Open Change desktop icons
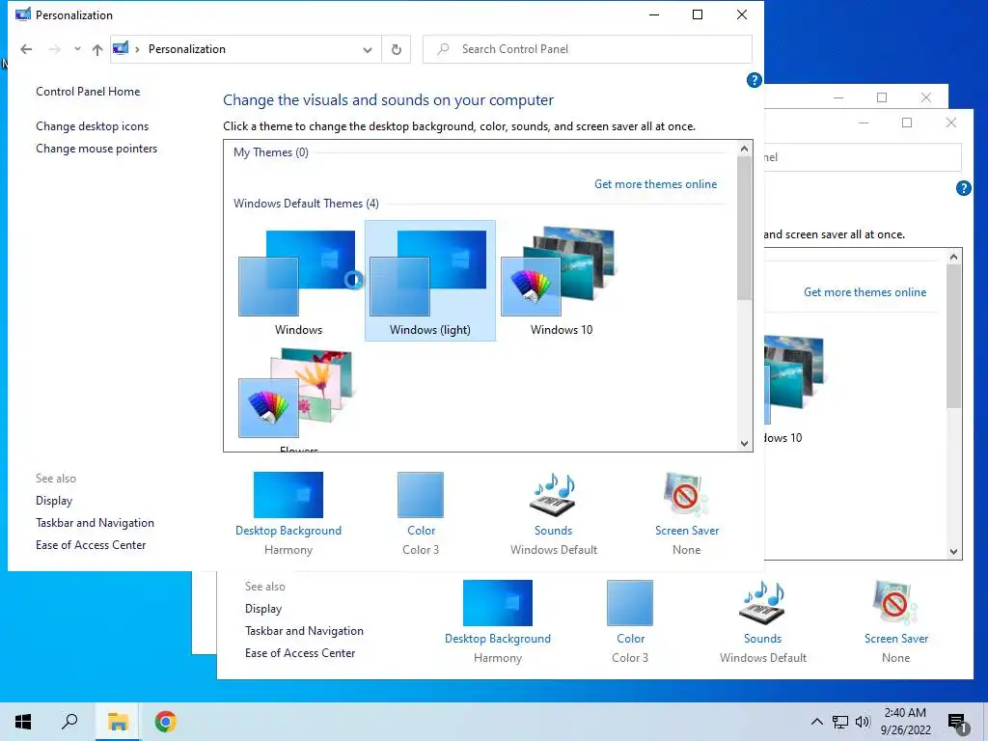The image size is (988, 741). tap(92, 126)
